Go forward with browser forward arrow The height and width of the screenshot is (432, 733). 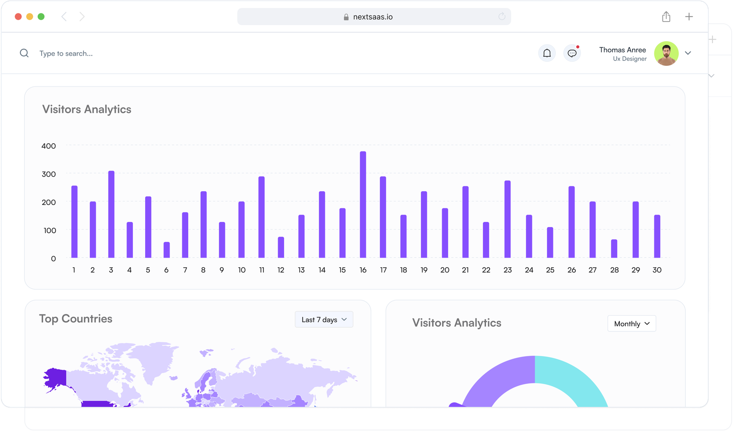[82, 17]
